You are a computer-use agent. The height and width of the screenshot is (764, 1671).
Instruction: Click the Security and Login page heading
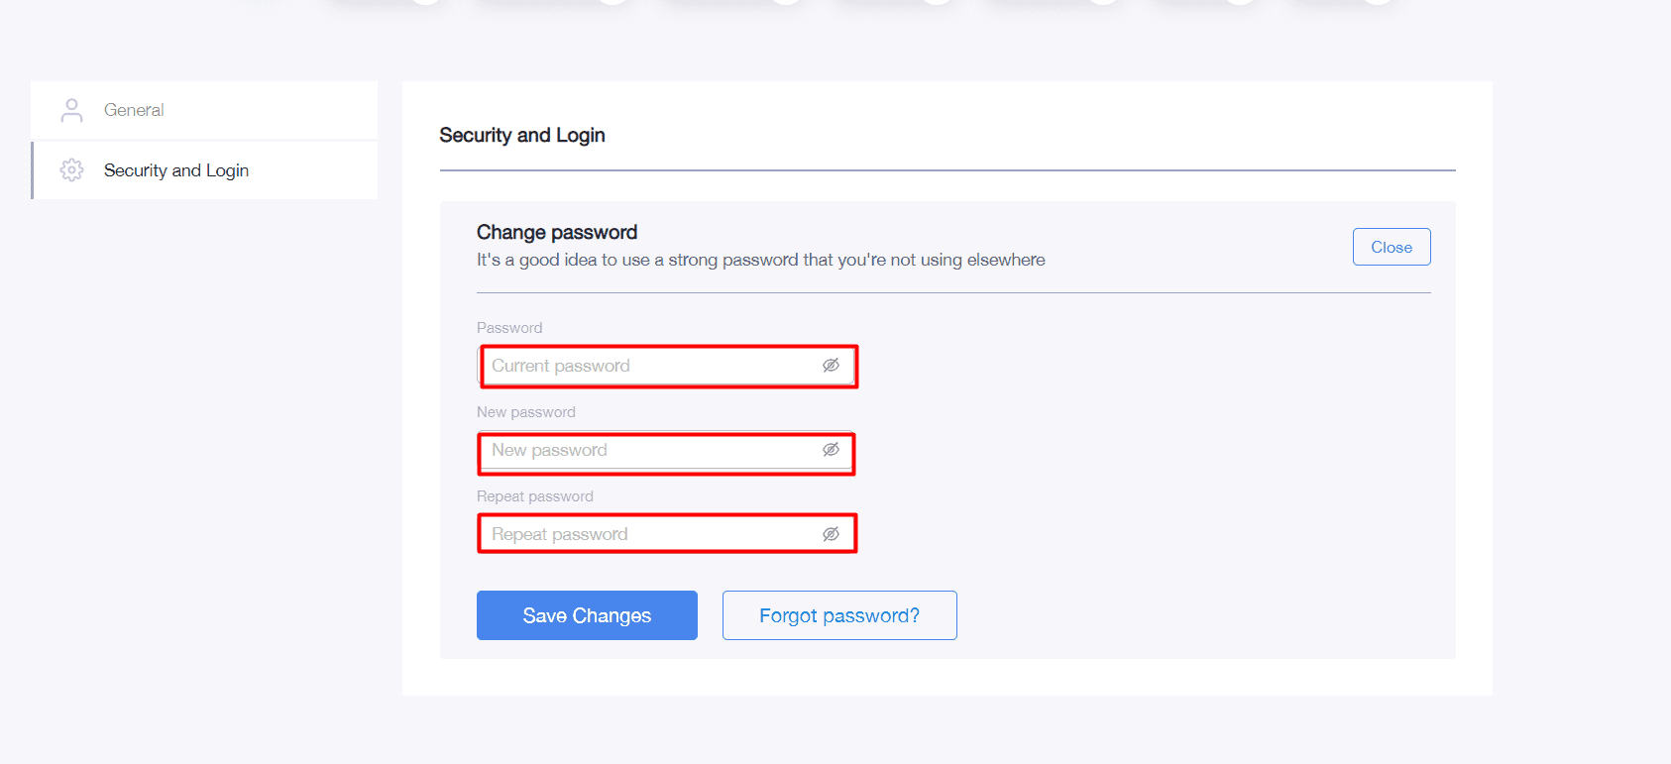[x=522, y=135]
